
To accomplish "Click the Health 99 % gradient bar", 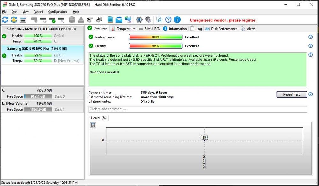I will [156, 46].
